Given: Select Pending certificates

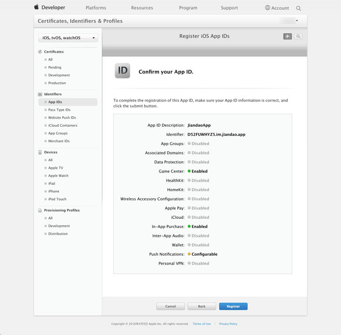Looking at the screenshot, I should point(55,67).
